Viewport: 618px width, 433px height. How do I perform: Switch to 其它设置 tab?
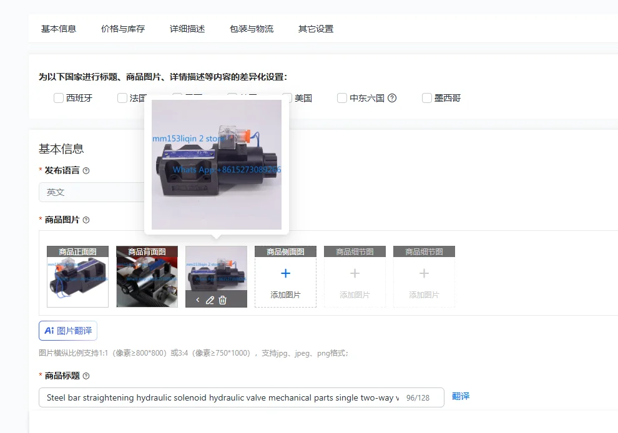(316, 29)
